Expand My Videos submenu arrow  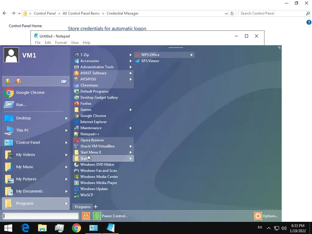tap(66, 154)
